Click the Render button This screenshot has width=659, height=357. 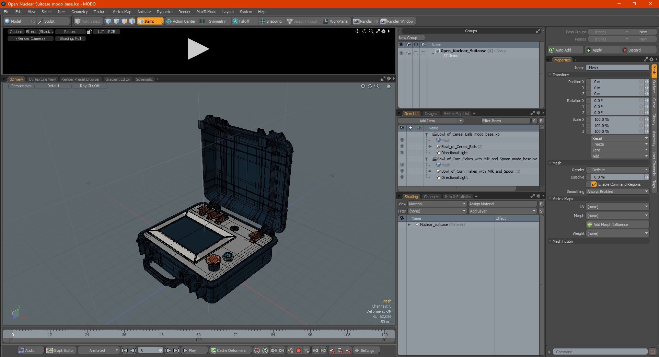pos(366,21)
